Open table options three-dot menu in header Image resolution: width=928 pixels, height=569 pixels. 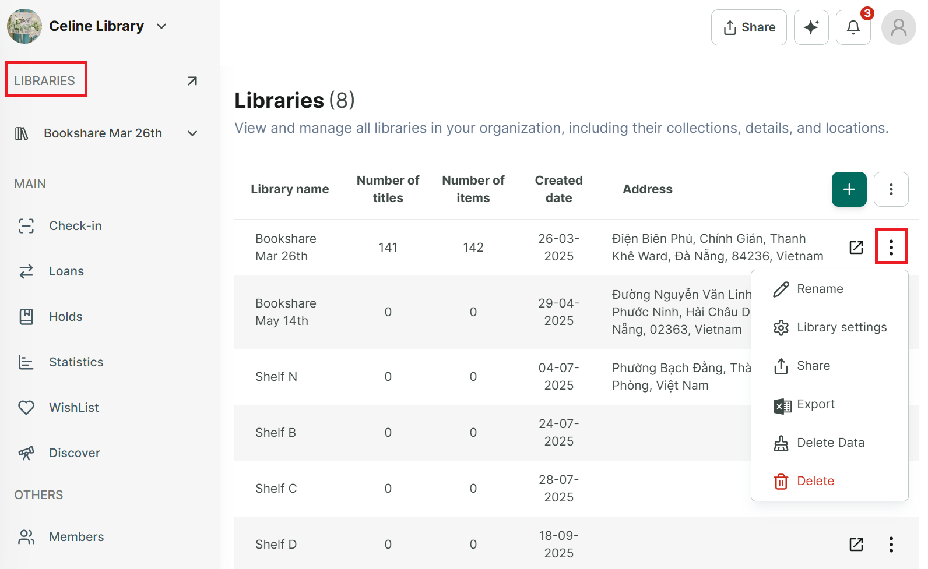[x=891, y=189]
